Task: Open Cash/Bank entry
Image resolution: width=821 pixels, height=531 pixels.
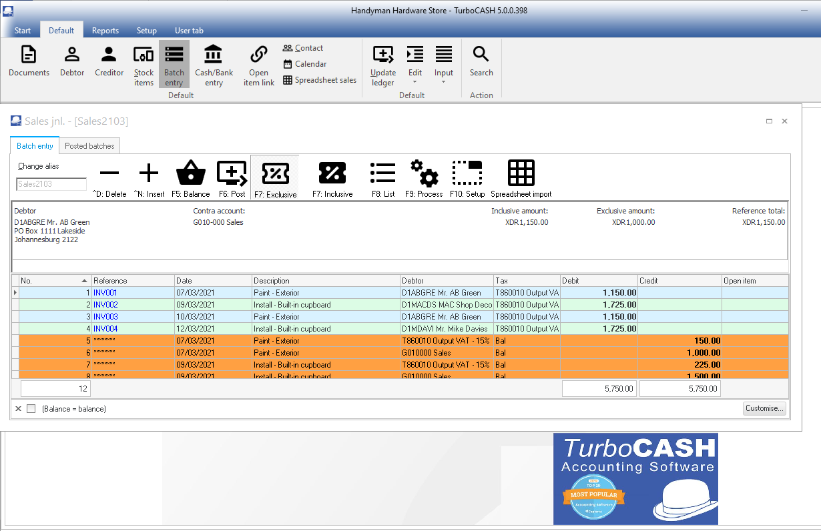Action: 214,65
